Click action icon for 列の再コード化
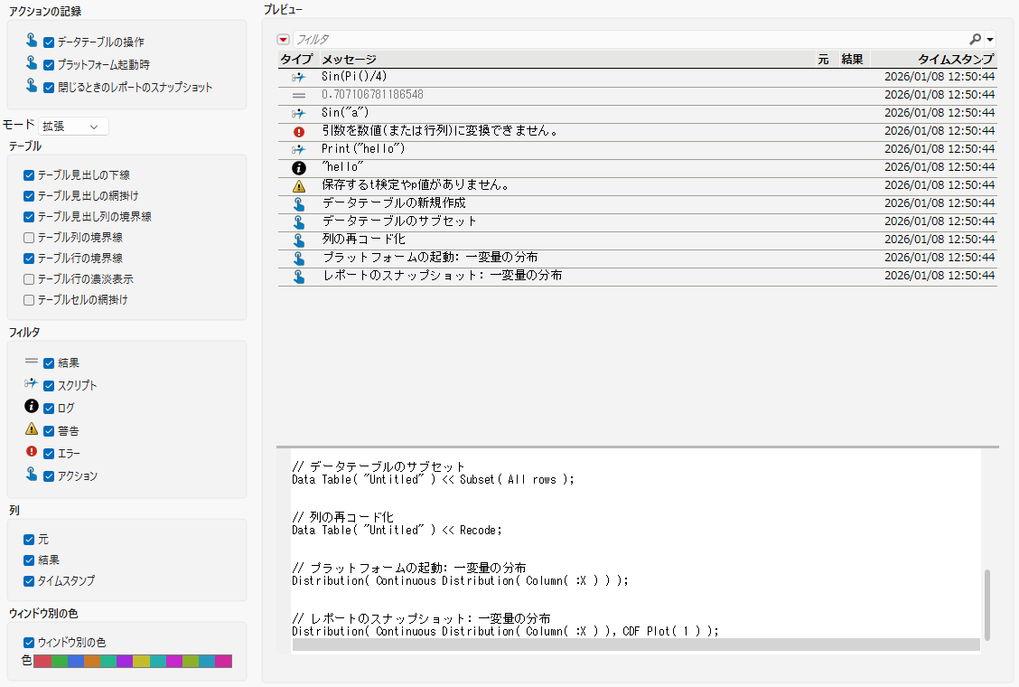The height and width of the screenshot is (687, 1019). pos(298,240)
